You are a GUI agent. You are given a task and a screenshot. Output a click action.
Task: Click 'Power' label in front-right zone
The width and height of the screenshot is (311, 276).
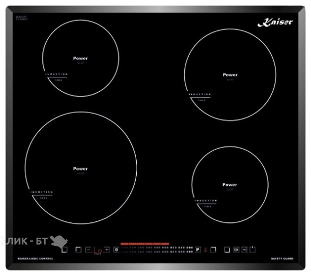coord(230,185)
